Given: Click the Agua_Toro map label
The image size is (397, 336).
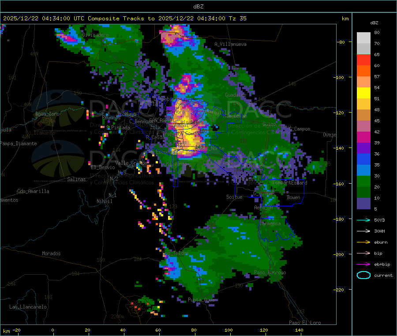Looking at the screenshot, I should (x=47, y=114).
